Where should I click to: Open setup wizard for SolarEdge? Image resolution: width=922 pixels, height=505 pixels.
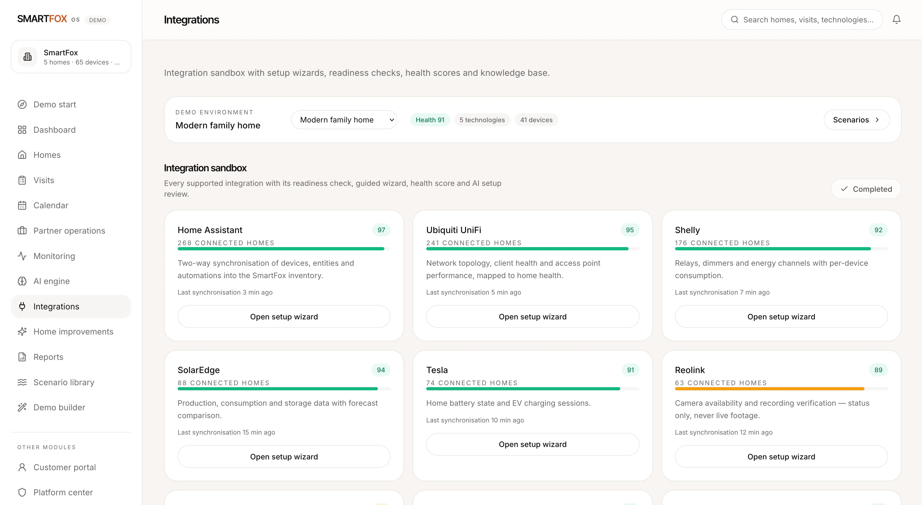284,457
